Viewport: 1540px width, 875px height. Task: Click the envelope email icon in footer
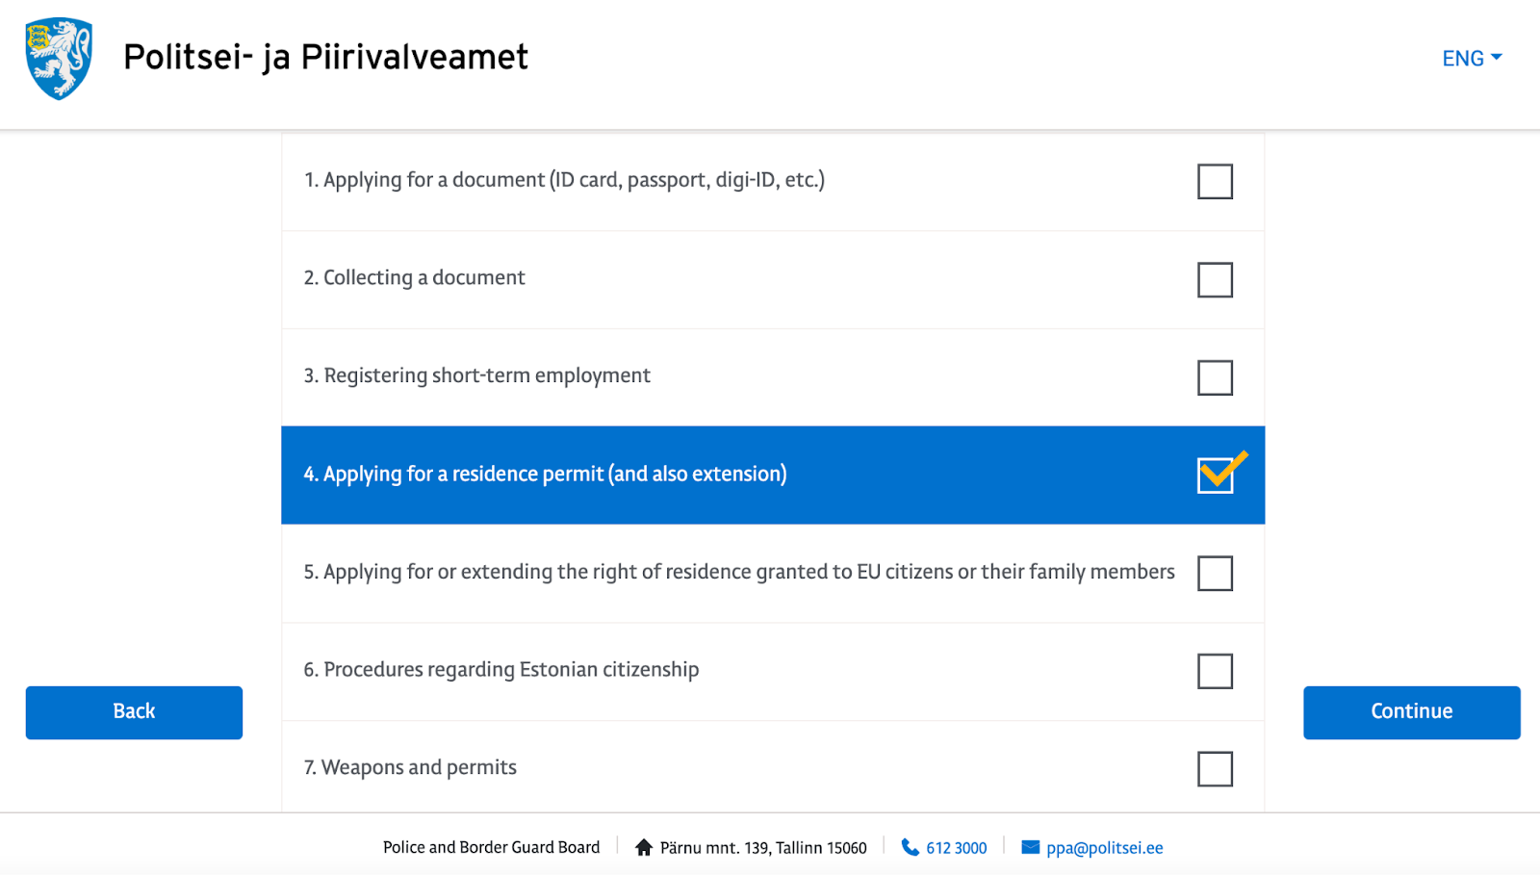tap(1030, 847)
